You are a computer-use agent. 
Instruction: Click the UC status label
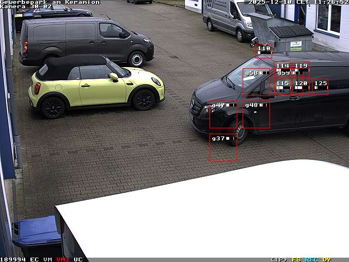78,259
